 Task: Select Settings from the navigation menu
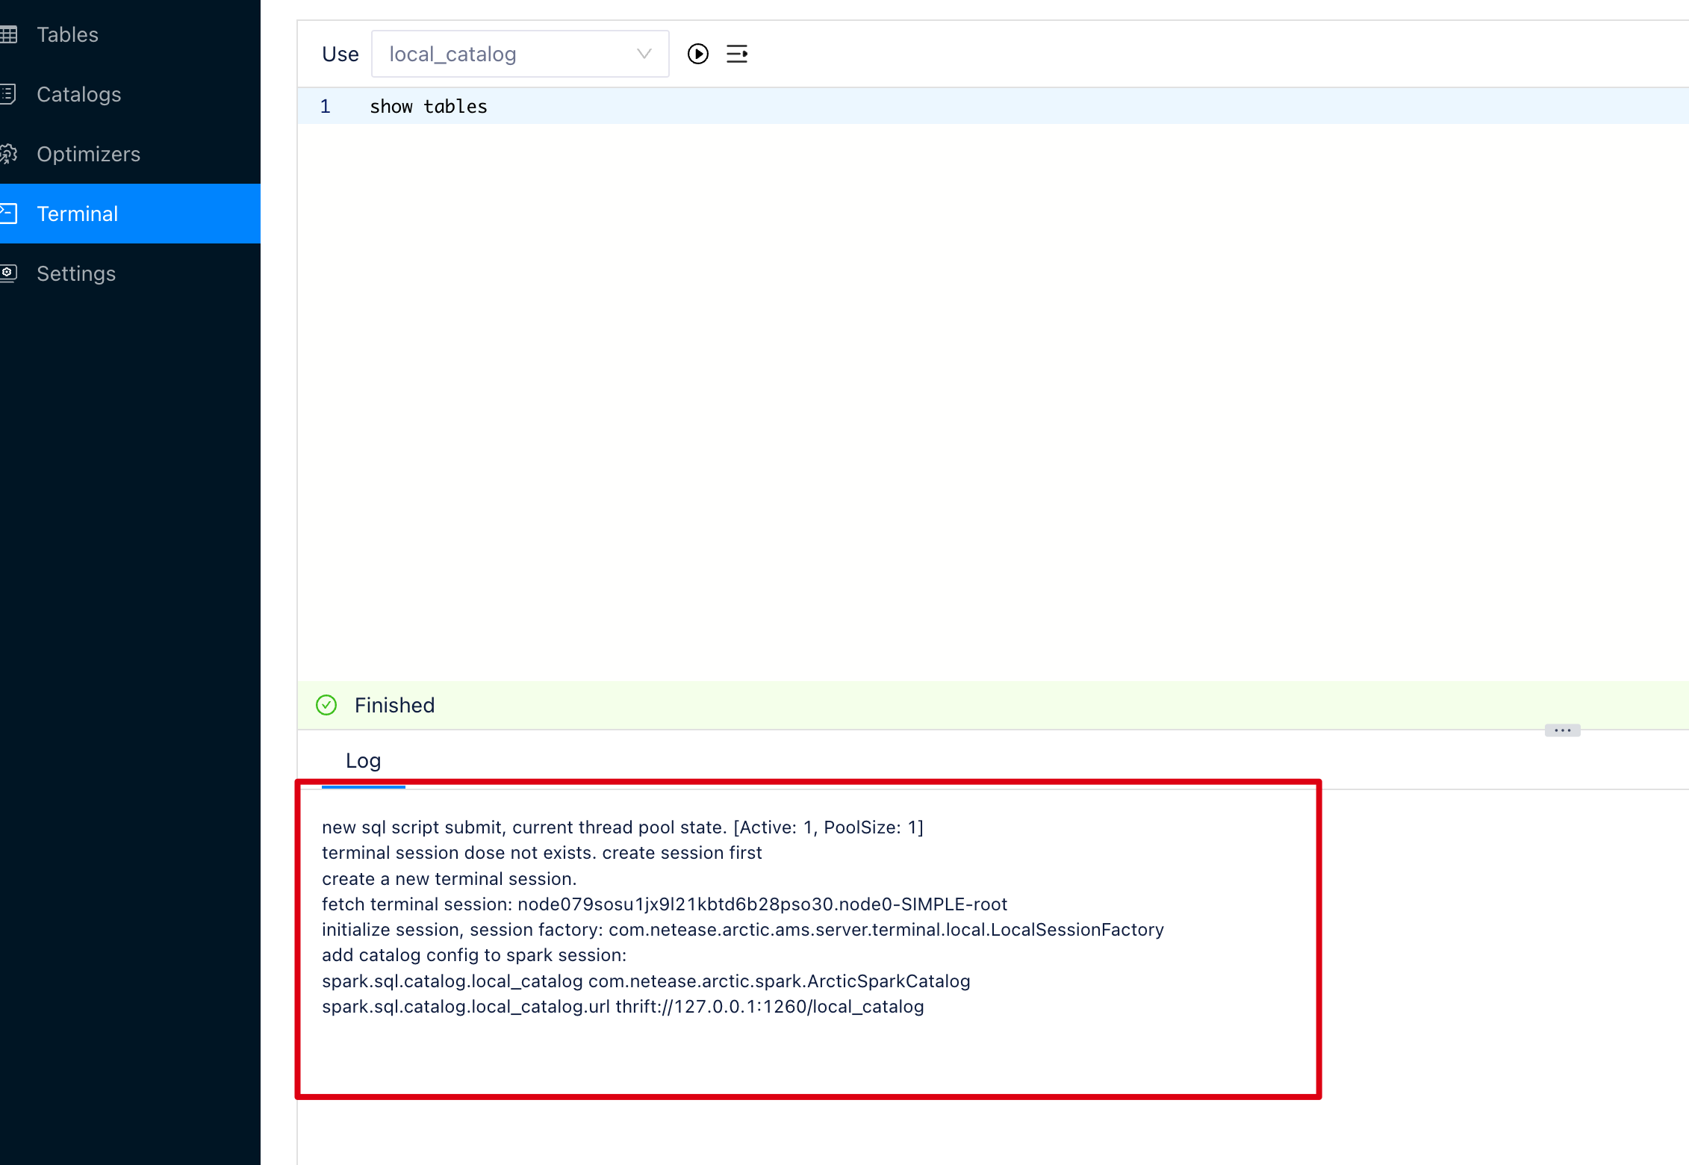pyautogui.click(x=75, y=273)
